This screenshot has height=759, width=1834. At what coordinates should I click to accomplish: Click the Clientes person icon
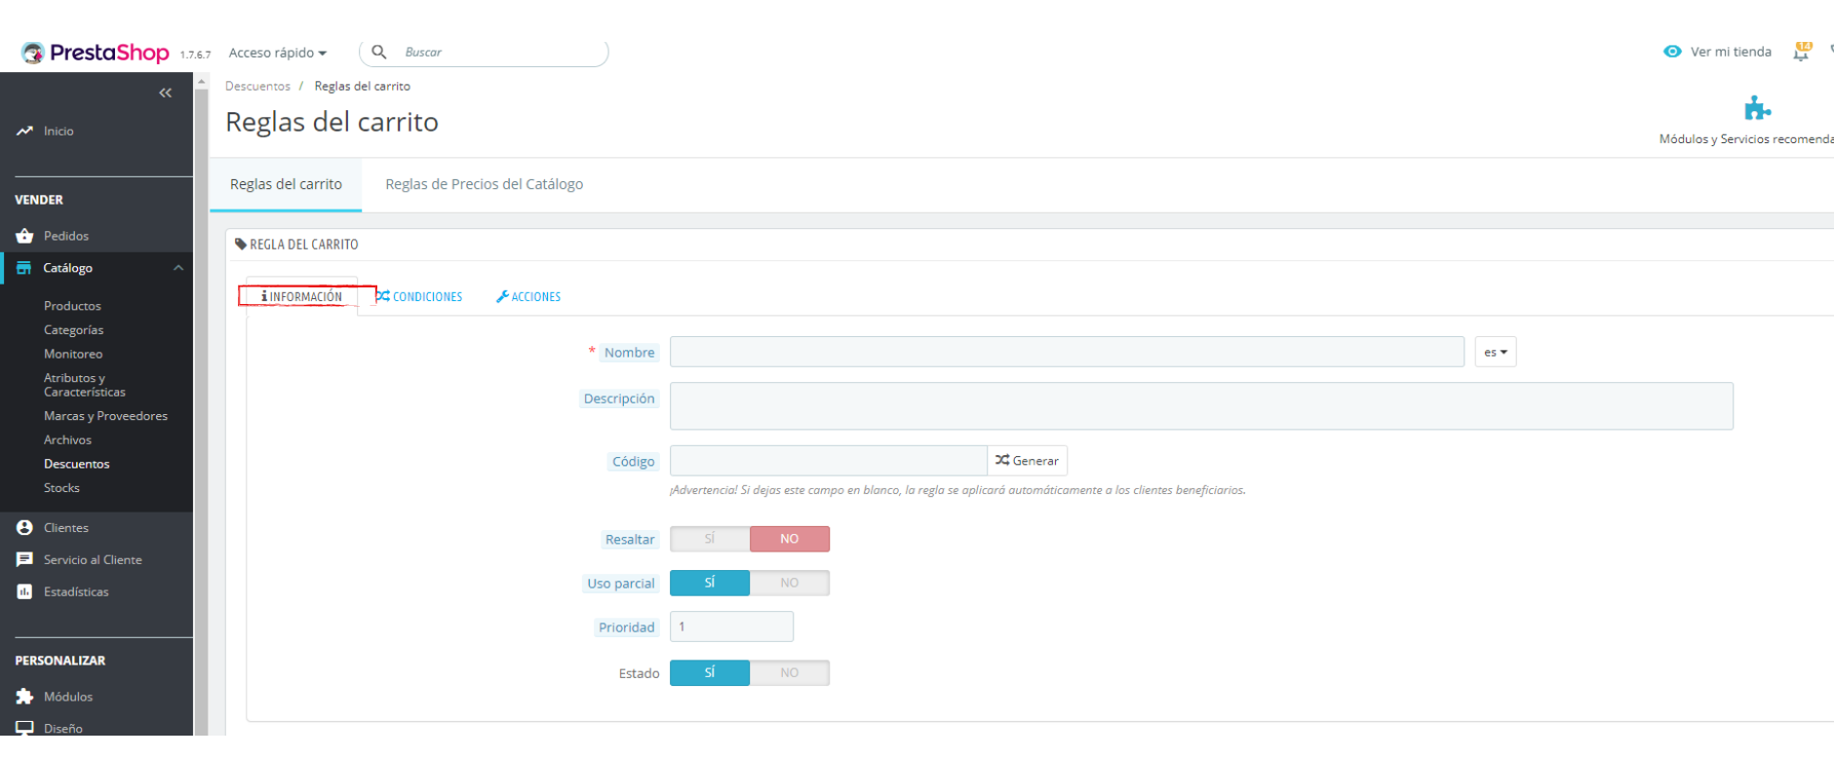tap(24, 527)
